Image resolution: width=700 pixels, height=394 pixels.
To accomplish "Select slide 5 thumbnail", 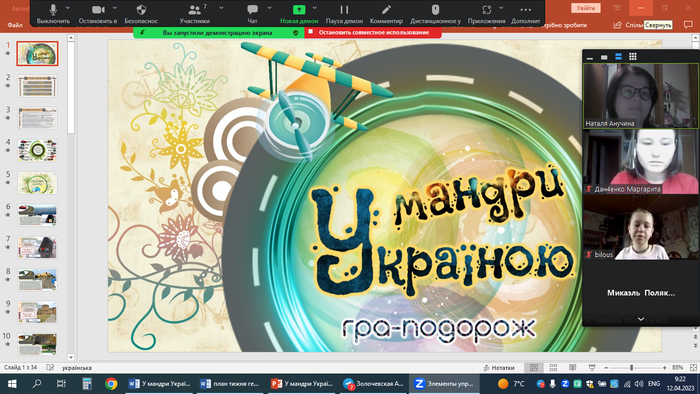I will (x=37, y=183).
